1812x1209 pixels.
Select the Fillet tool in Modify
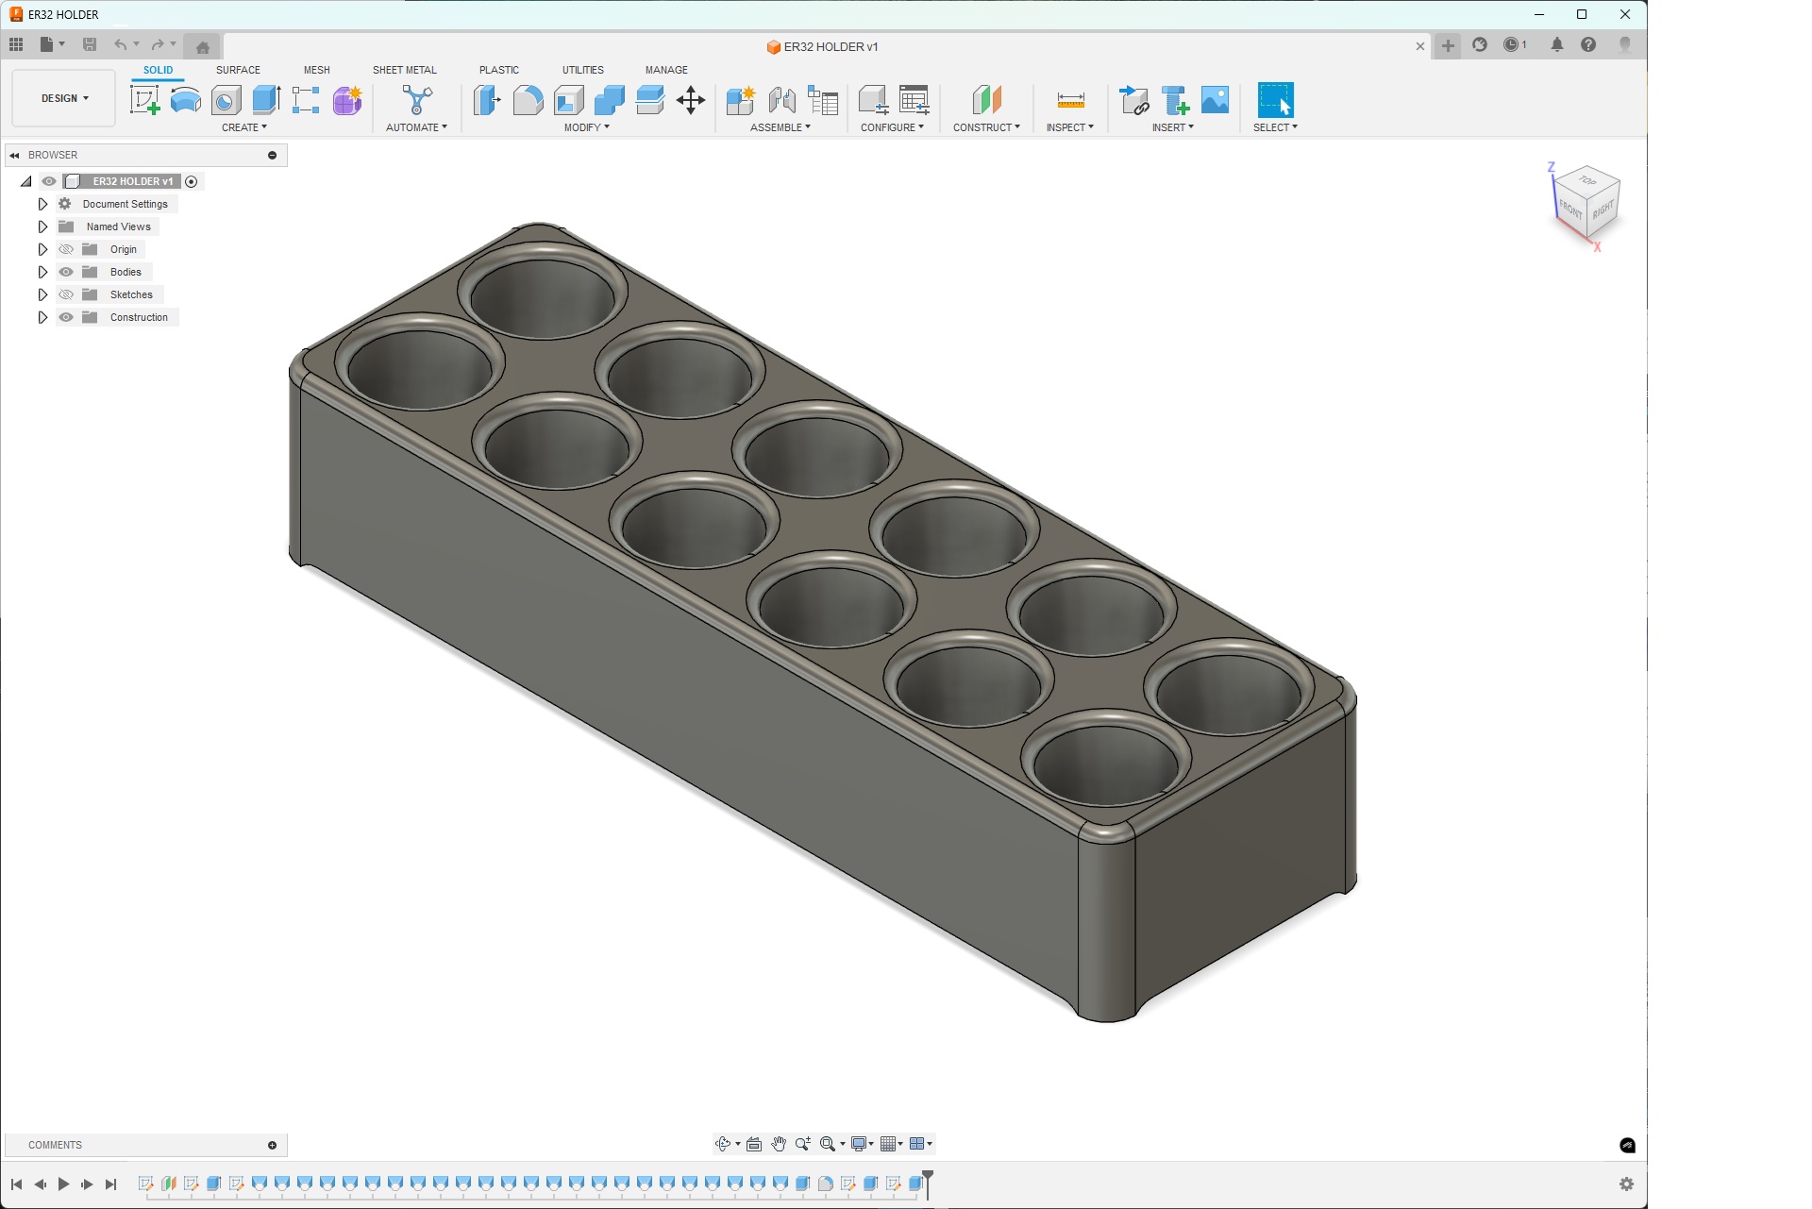pyautogui.click(x=528, y=100)
